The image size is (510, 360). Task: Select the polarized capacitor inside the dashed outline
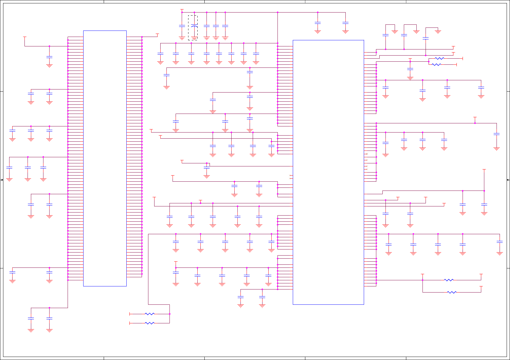pos(194,26)
